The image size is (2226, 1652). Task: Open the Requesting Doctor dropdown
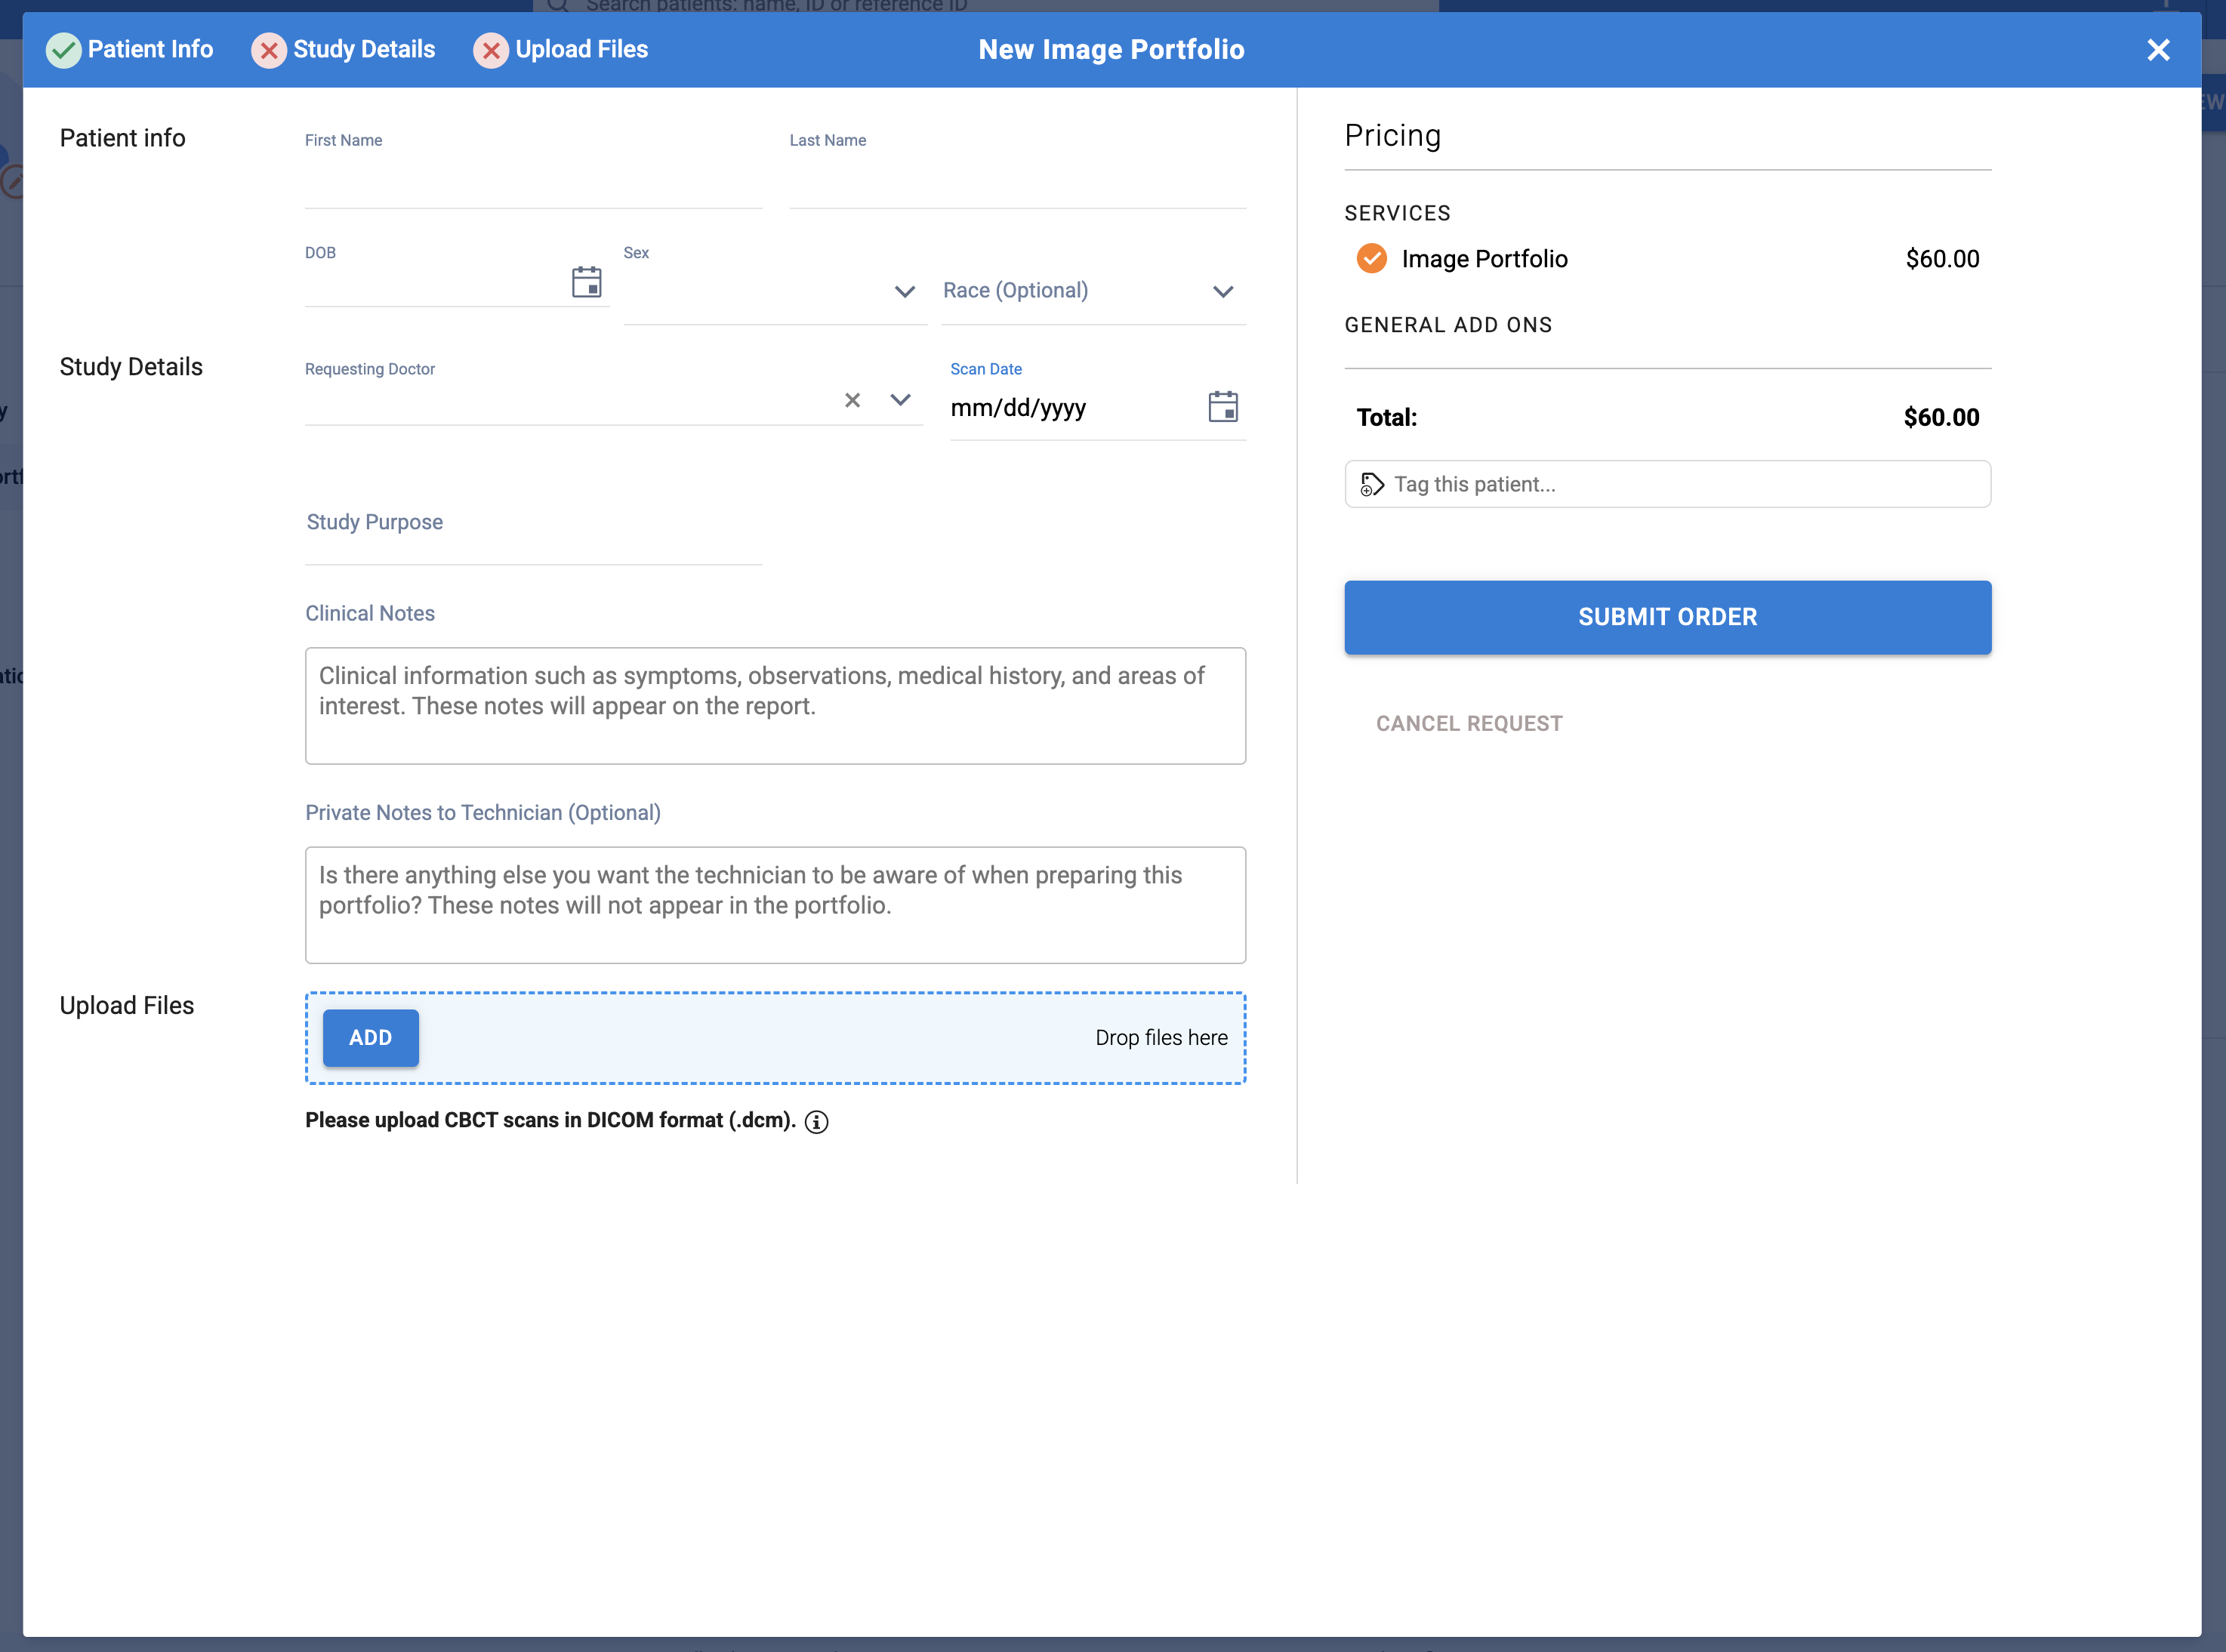pos(900,400)
